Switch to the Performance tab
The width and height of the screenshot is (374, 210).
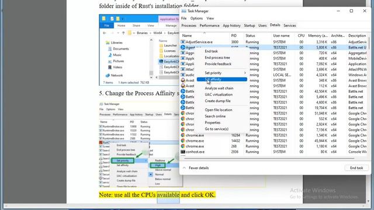pos(209,26)
